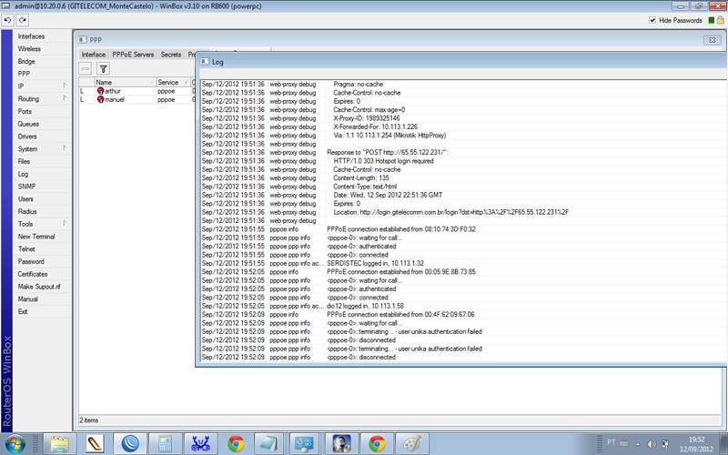Screen dimensions: 728x455
Task: Click the Log window title icon
Action: [205, 61]
